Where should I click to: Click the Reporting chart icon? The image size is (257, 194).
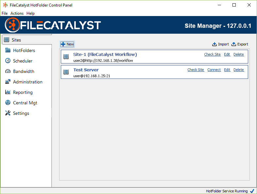tap(8, 92)
